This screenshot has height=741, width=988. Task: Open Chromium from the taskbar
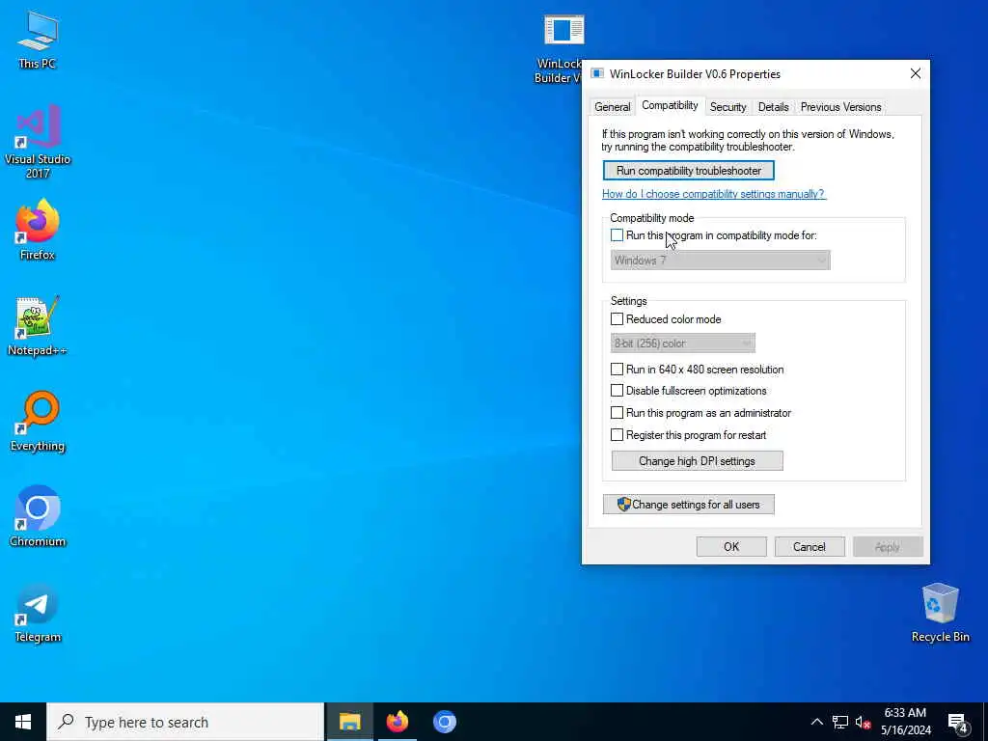coord(444,722)
